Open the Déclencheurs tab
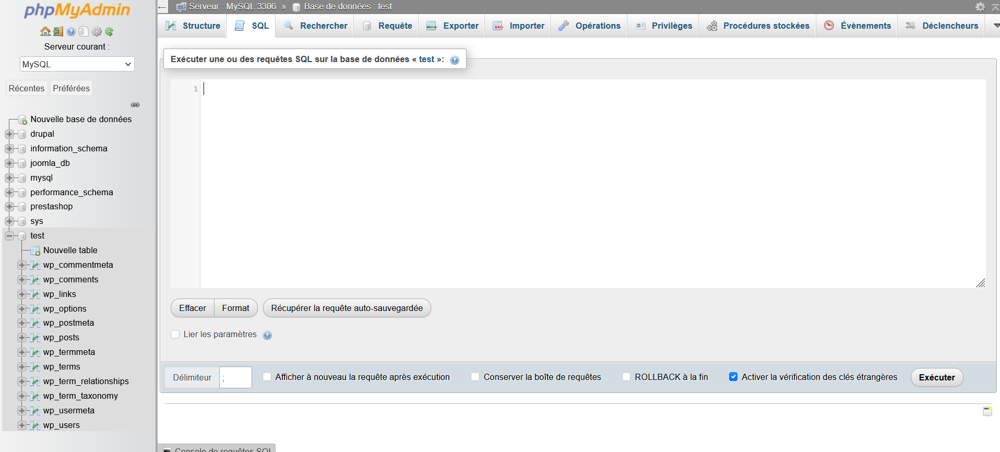The height and width of the screenshot is (452, 1000). tap(942, 26)
